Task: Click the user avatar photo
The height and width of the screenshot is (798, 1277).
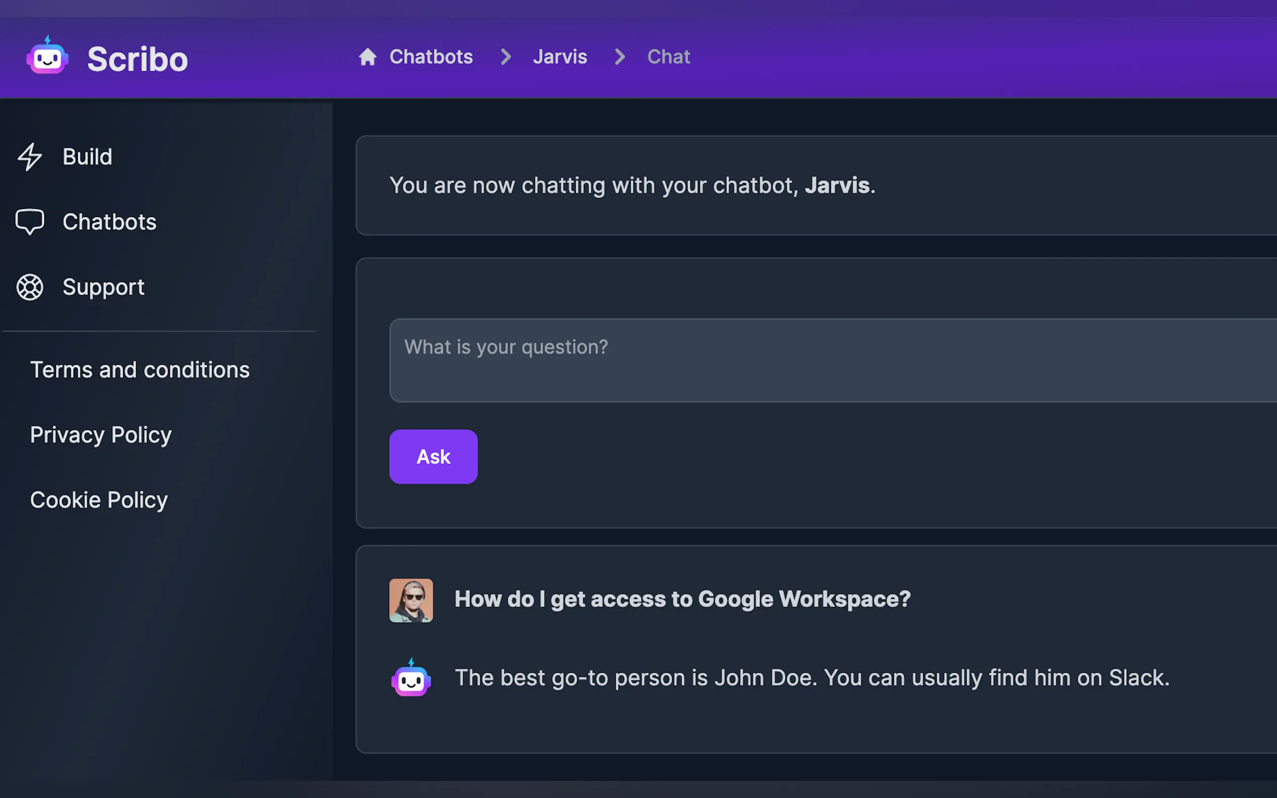Action: (411, 600)
